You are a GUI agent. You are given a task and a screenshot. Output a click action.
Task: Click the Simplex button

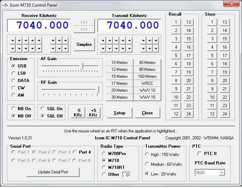84,44
